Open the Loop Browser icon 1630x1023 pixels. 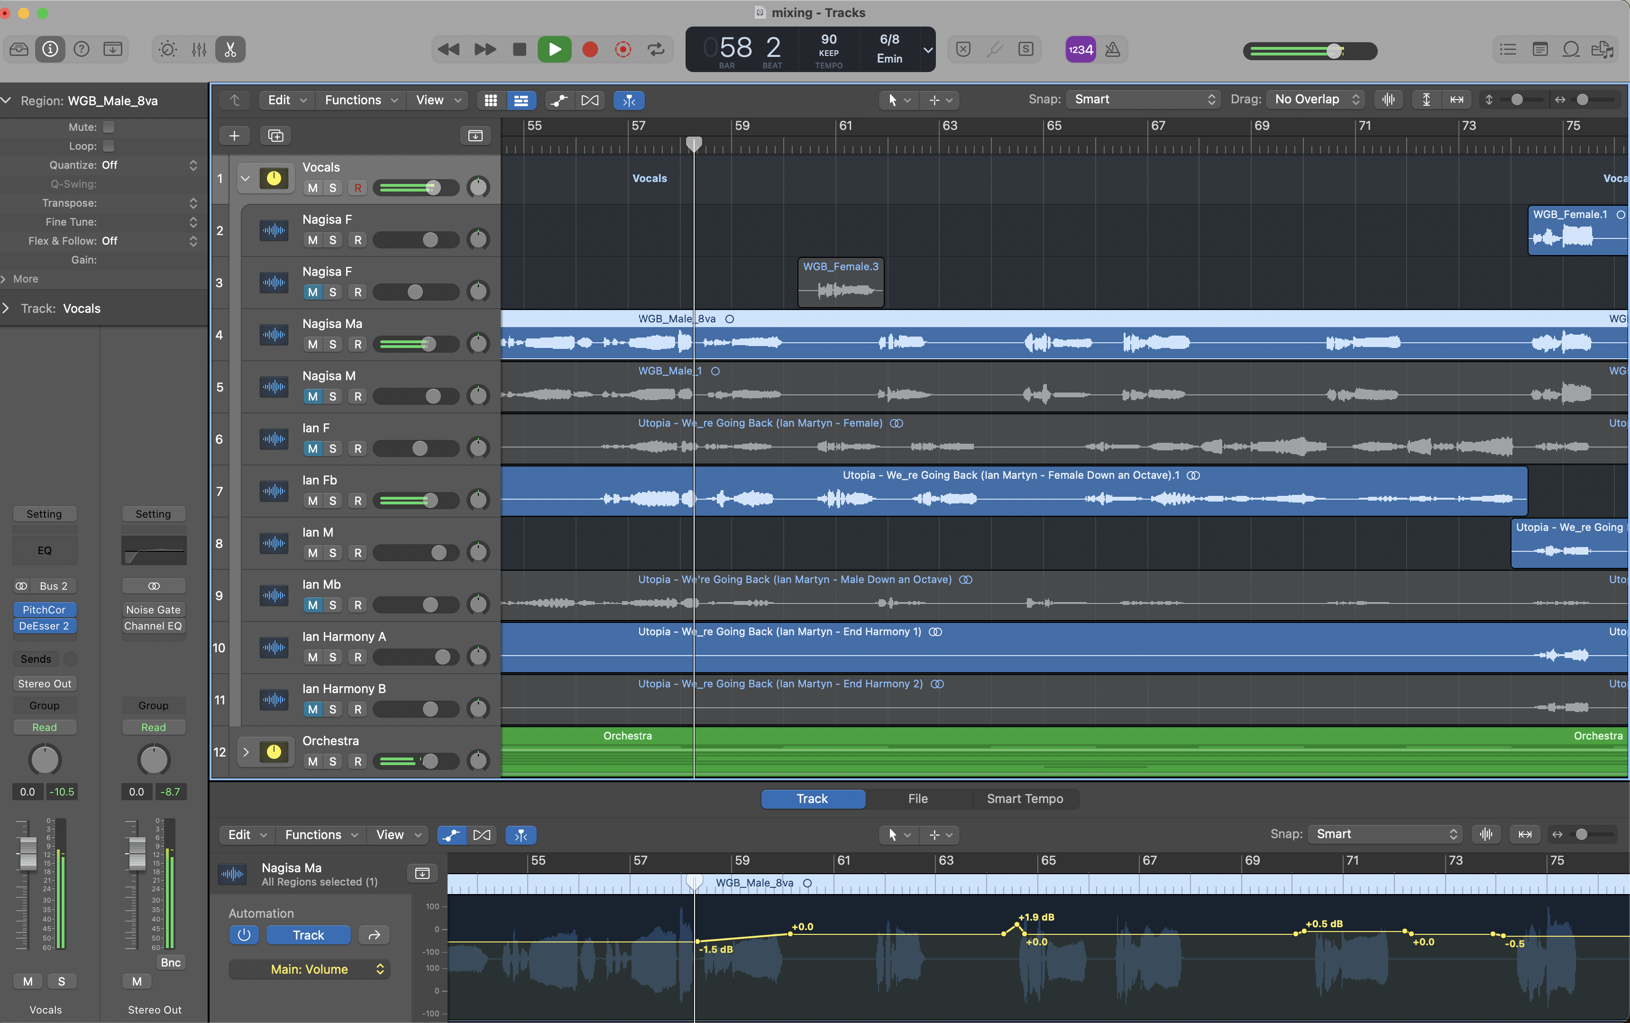coord(1570,49)
